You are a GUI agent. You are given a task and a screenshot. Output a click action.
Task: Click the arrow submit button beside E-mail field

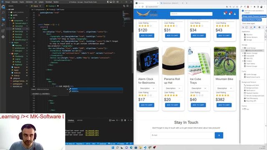219,135
